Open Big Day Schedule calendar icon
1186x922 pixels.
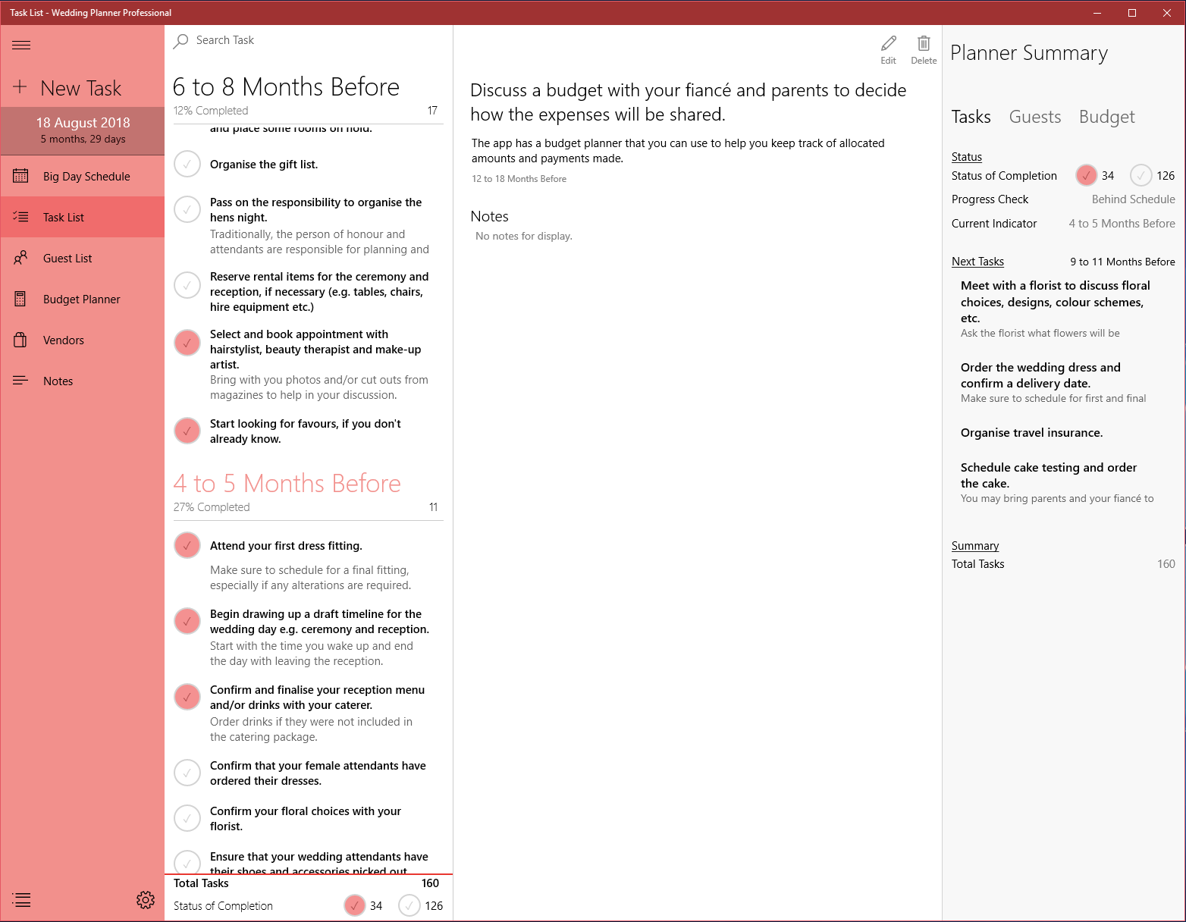click(20, 176)
